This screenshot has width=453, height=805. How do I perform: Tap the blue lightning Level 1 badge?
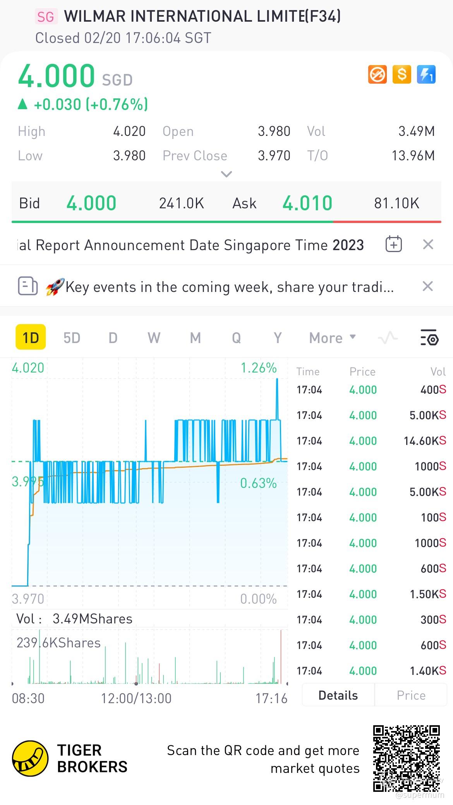426,74
